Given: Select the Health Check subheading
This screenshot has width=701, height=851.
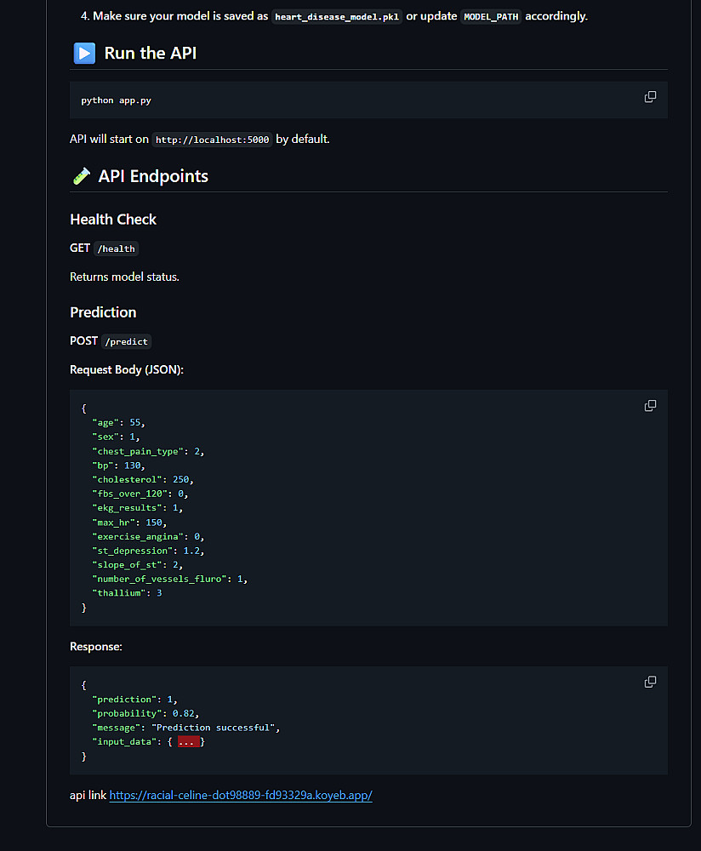Looking at the screenshot, I should (x=113, y=220).
